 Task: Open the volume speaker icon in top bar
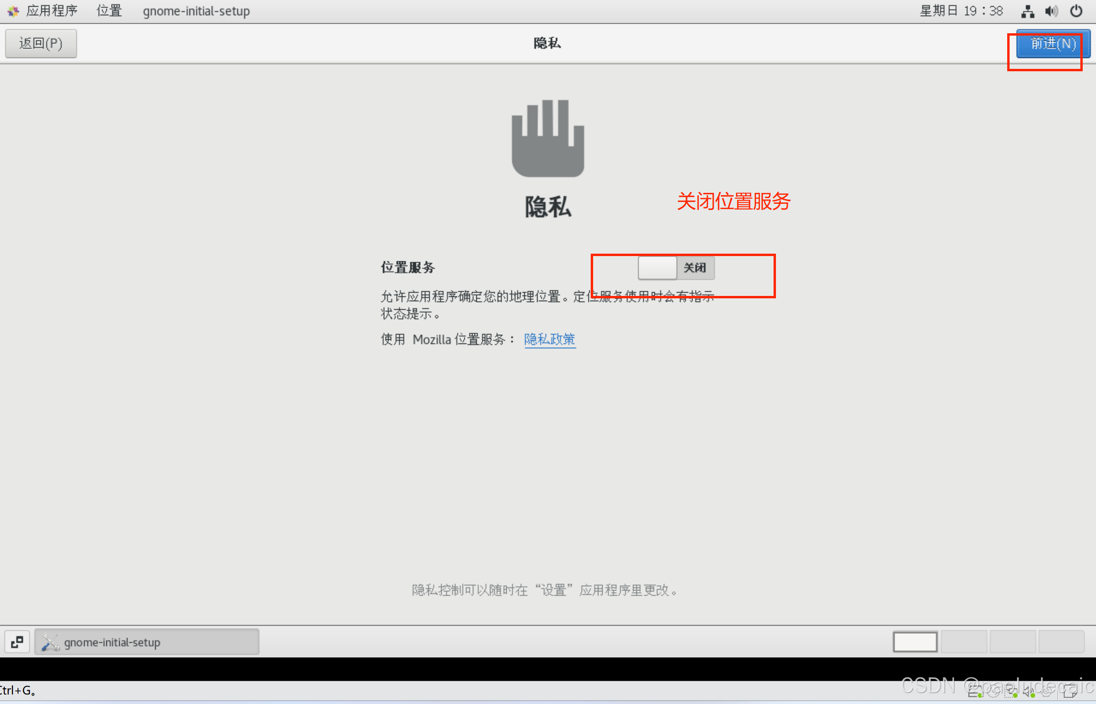click(1051, 11)
